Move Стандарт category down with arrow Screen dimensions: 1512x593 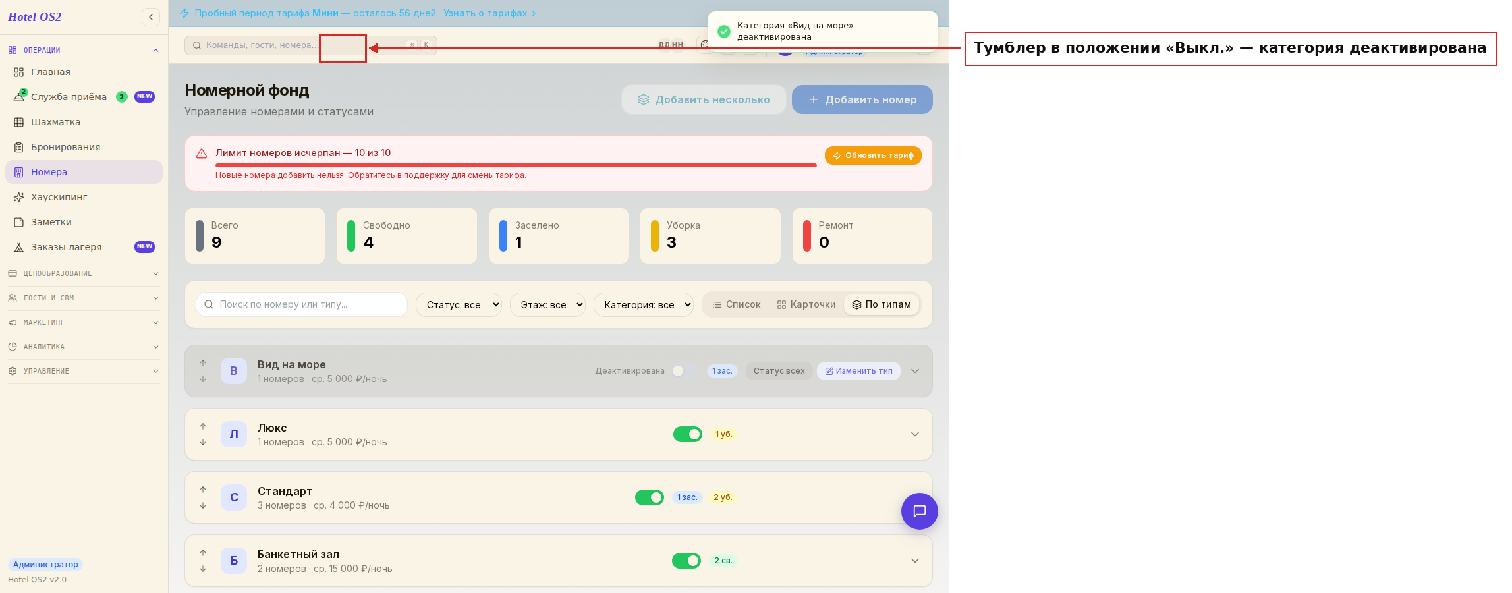click(x=203, y=505)
